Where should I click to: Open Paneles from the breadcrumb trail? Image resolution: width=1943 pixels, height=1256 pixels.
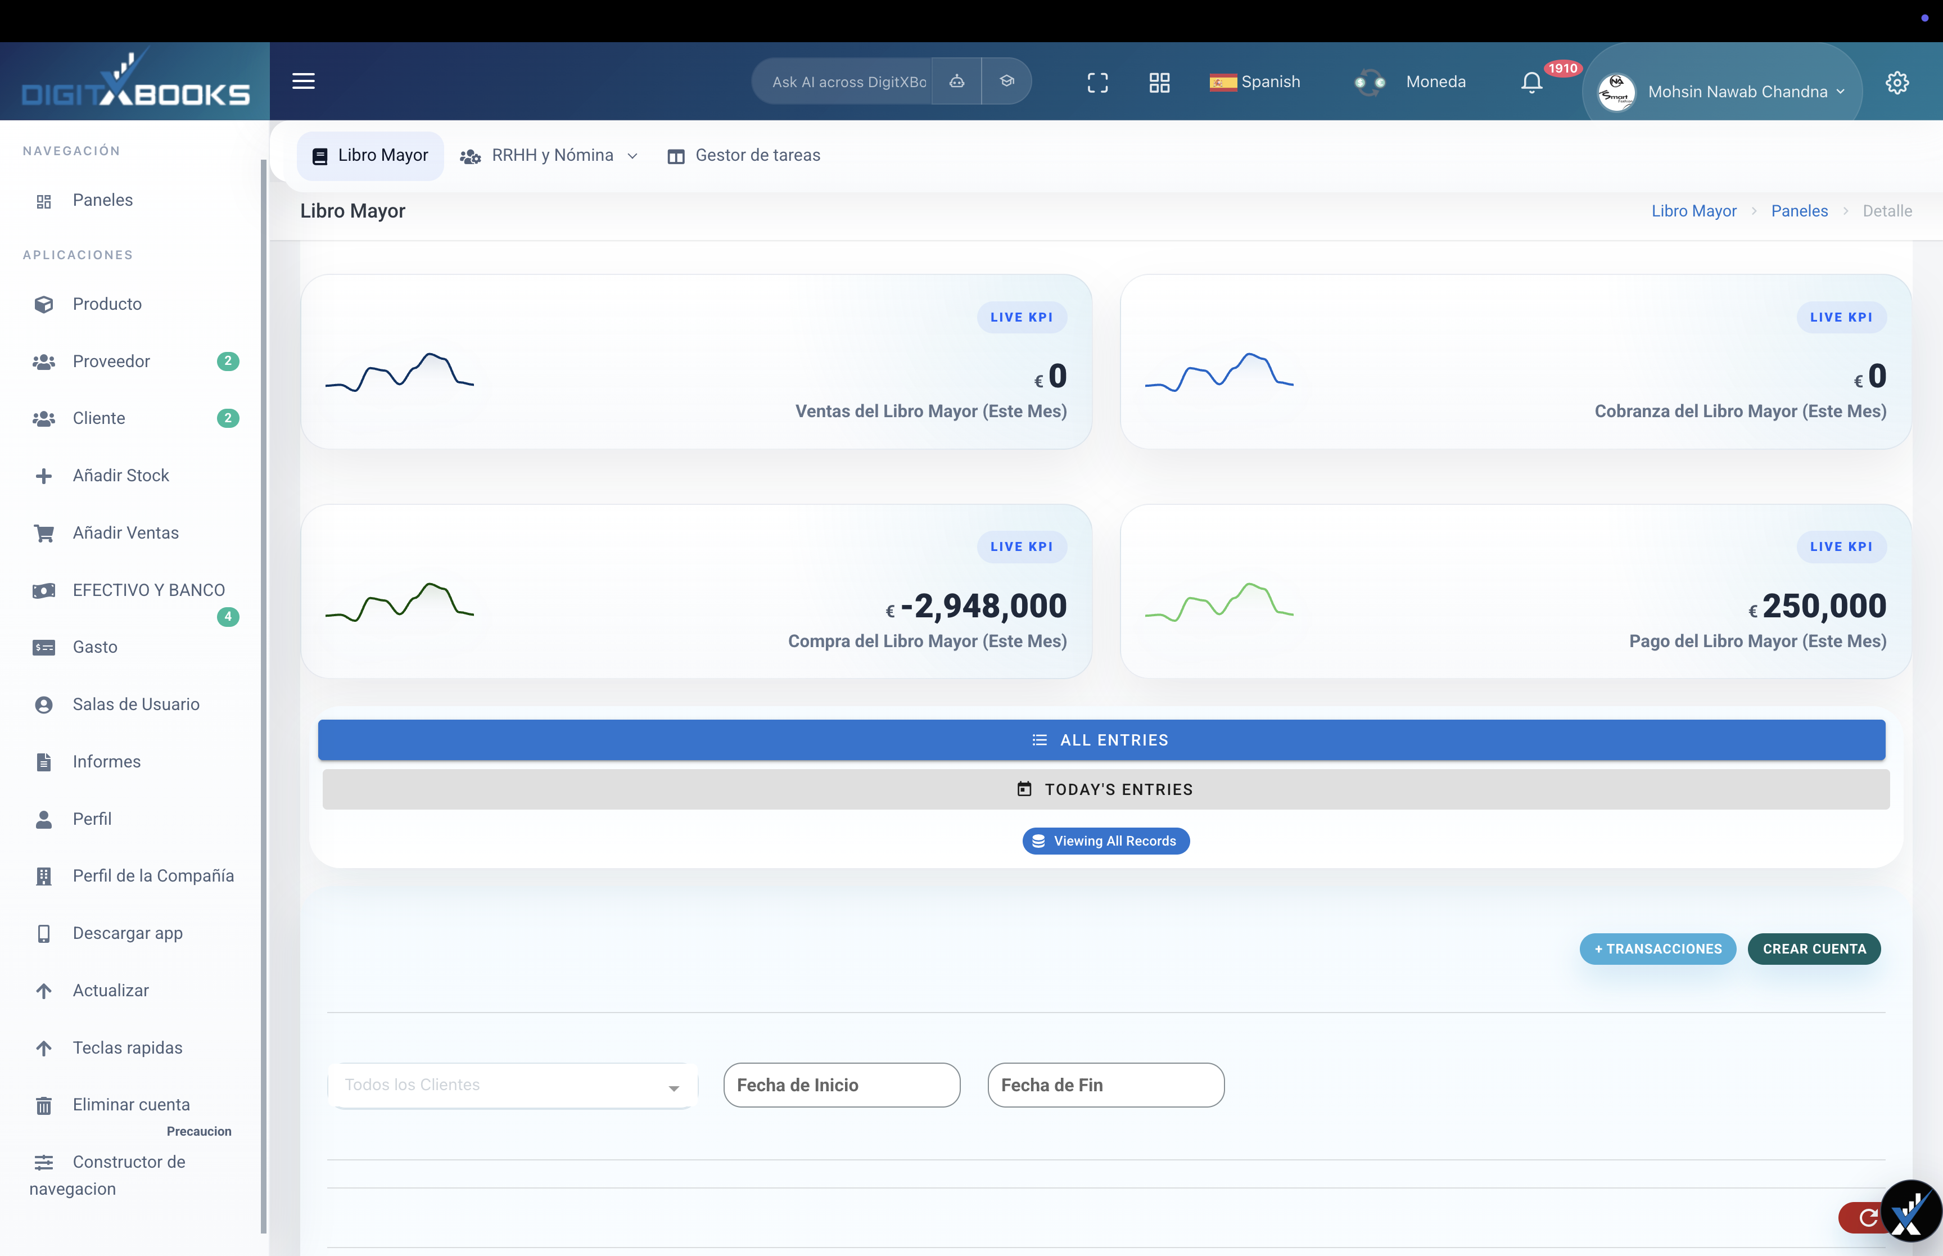point(1800,210)
